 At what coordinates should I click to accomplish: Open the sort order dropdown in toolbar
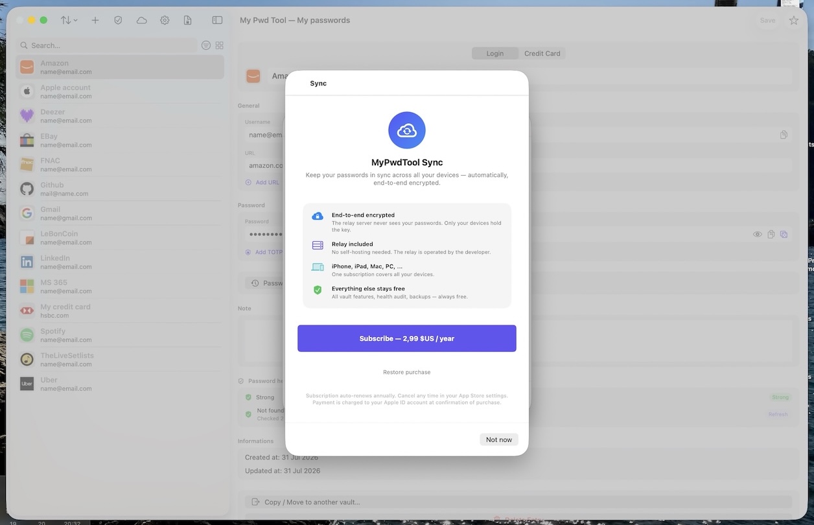pos(69,20)
